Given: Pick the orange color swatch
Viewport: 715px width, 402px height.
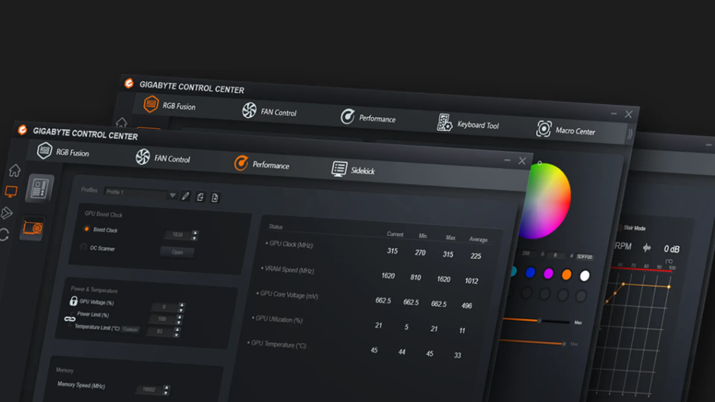Looking at the screenshot, I should [566, 275].
